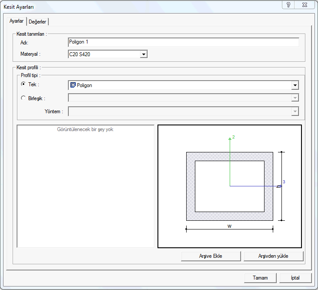
Task: Select the Tek radio button
Action: (x=23, y=84)
